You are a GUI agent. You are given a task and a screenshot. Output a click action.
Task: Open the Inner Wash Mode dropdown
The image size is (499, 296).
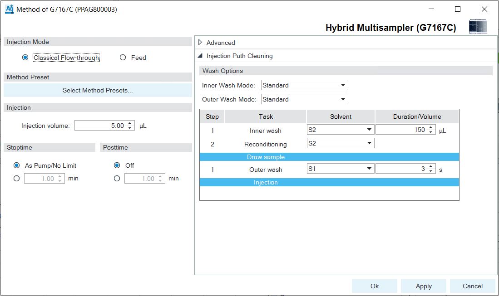pos(343,85)
